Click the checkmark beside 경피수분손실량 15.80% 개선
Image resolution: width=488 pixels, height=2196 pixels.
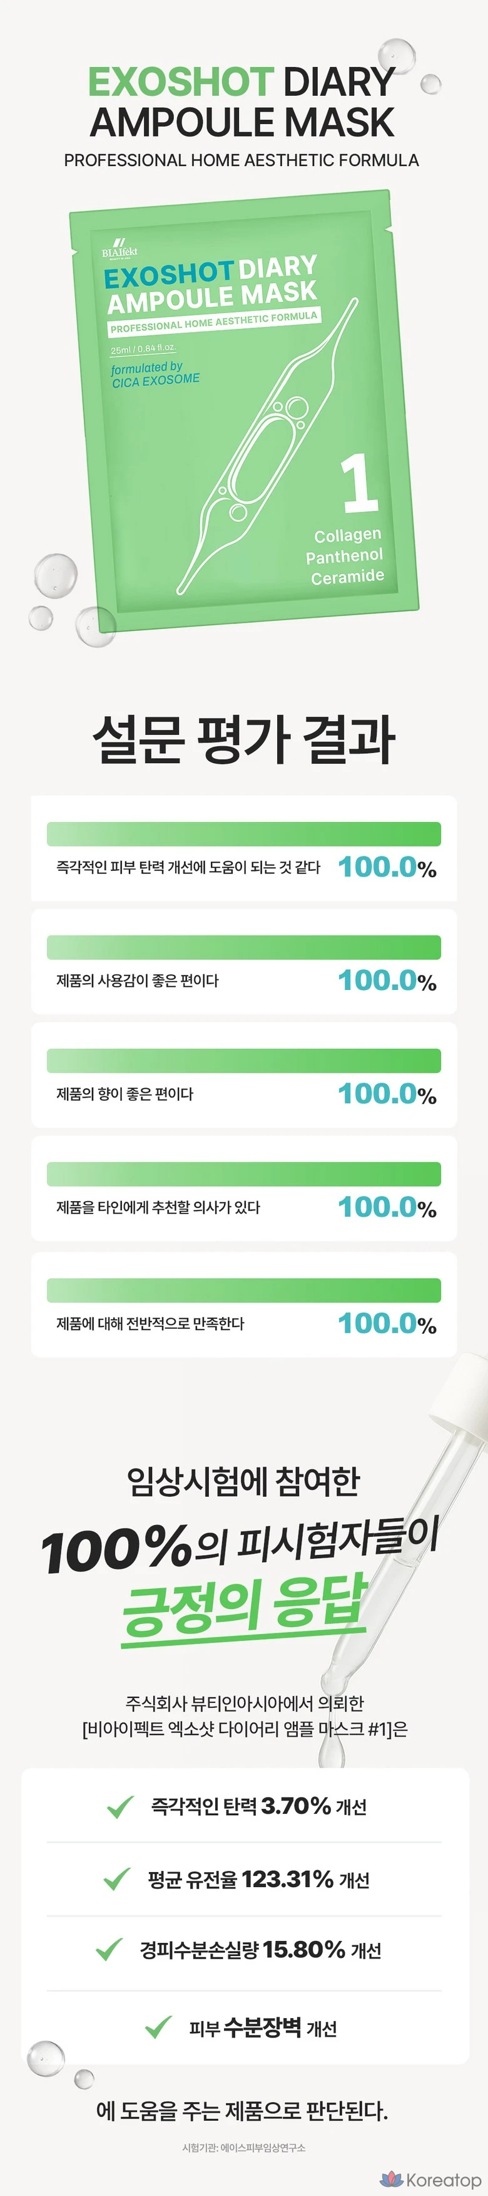click(109, 1950)
